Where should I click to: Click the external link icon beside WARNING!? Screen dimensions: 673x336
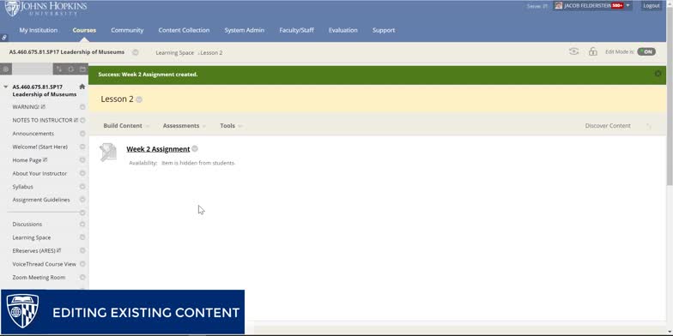(x=43, y=106)
